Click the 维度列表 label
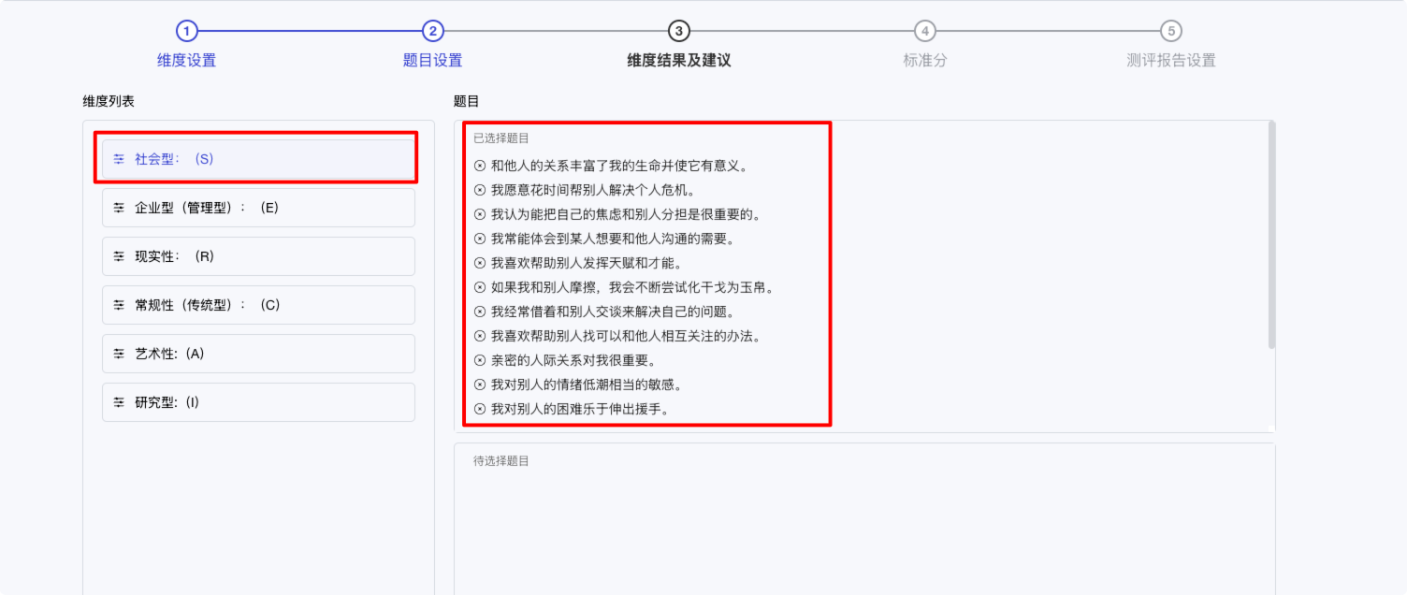This screenshot has height=595, width=1407. tap(109, 101)
